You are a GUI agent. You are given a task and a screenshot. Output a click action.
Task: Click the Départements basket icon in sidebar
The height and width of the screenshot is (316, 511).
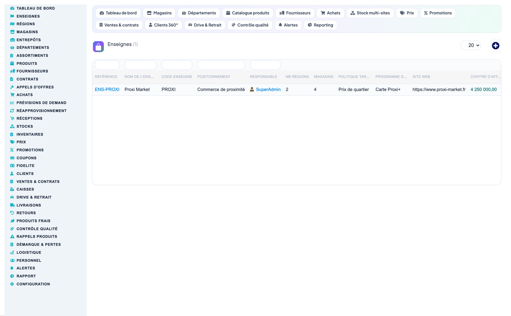[x=12, y=47]
